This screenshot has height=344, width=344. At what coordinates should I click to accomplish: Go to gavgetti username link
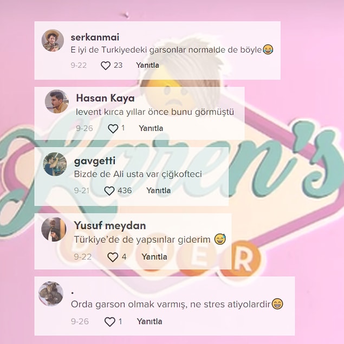tap(95, 161)
